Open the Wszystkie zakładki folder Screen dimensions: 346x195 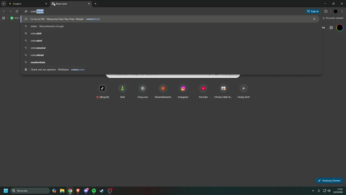point(333,18)
